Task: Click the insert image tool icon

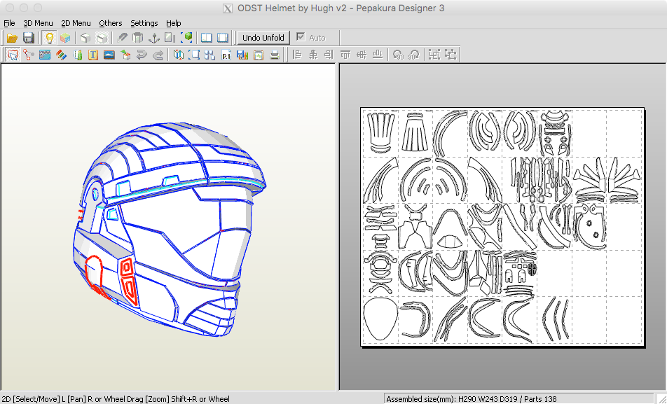Action: point(109,55)
